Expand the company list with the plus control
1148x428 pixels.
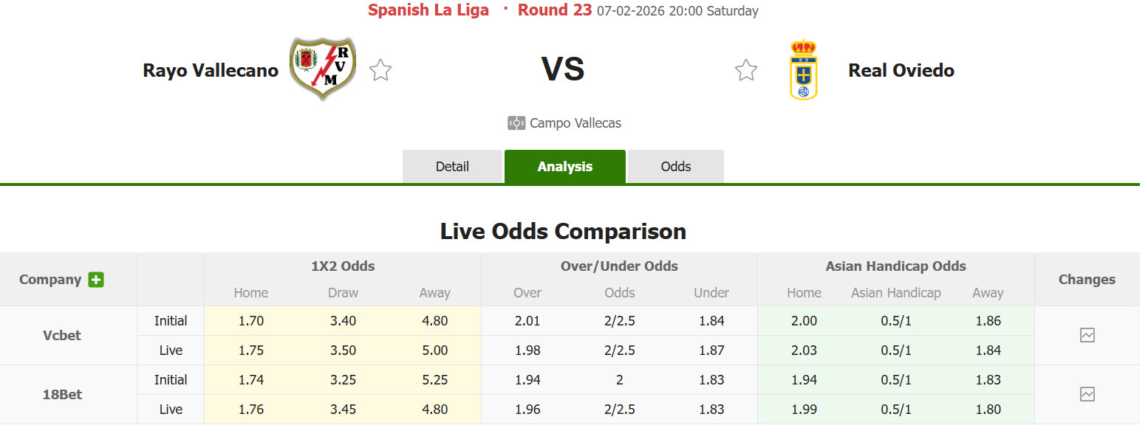pos(96,280)
